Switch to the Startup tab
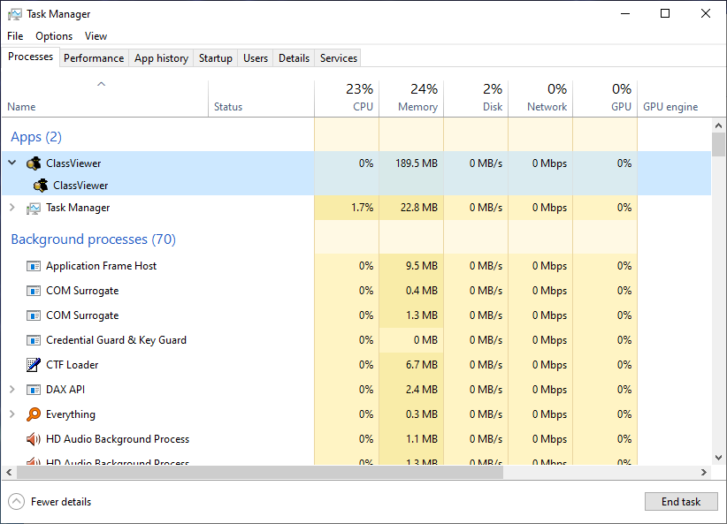Image resolution: width=727 pixels, height=524 pixels. pos(216,58)
